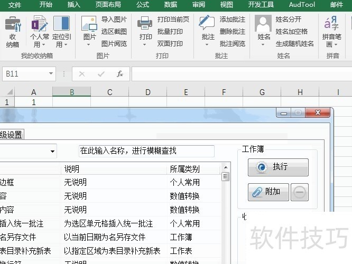Expand the 打印 dropdown arrow

click(x=145, y=45)
